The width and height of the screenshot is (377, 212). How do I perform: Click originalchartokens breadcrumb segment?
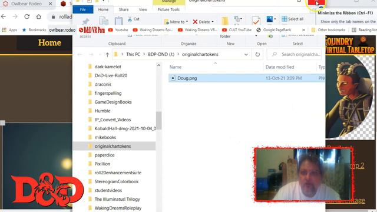click(200, 54)
